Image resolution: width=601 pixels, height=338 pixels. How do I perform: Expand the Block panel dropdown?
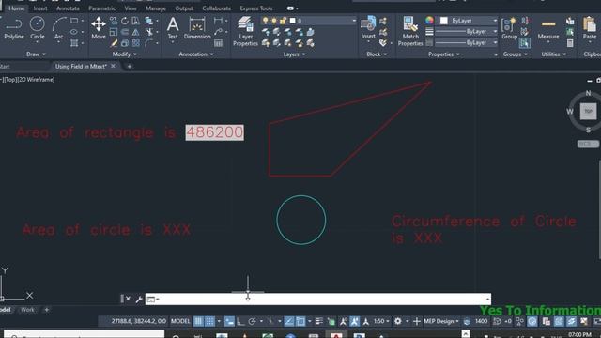377,54
